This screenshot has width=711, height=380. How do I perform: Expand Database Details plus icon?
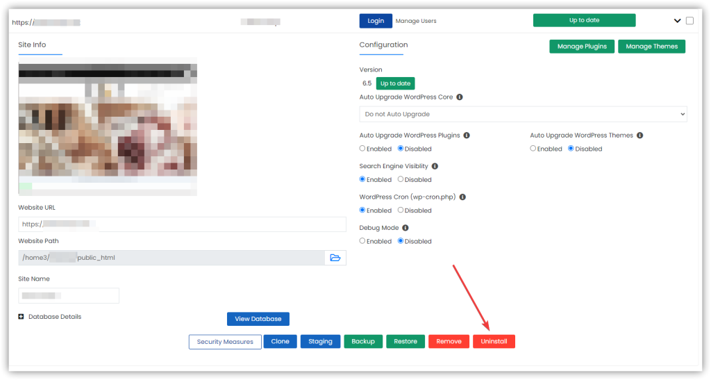(21, 317)
